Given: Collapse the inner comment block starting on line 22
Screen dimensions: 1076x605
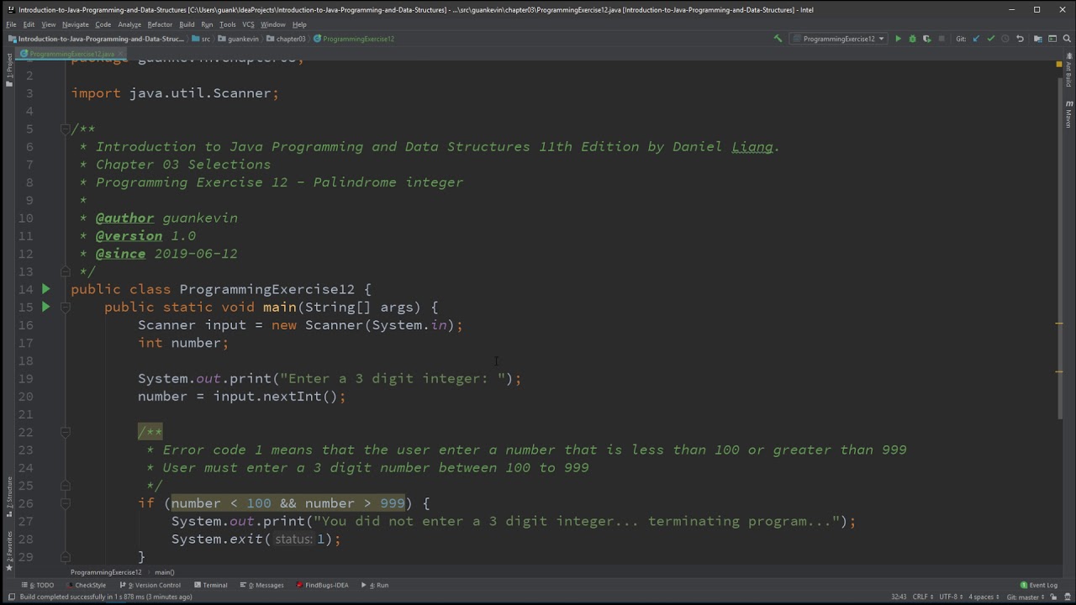Looking at the screenshot, I should (65, 432).
